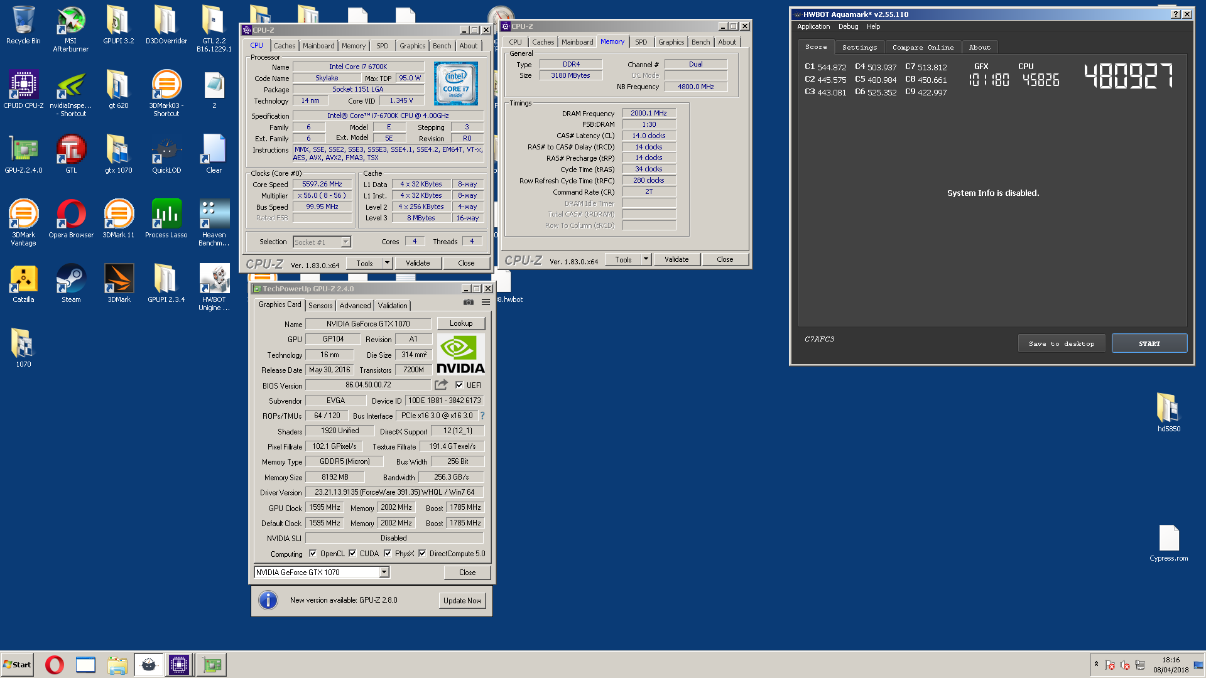Click the GPU-Z screenshot camera icon

tap(469, 303)
